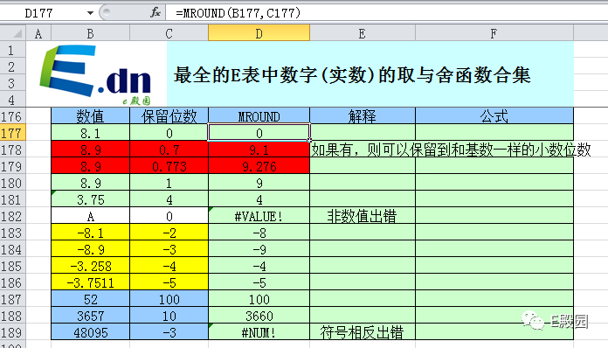Viewport: 608px width, 348px height.
Task: Click cell D188 showing 3660
Action: tap(259, 316)
